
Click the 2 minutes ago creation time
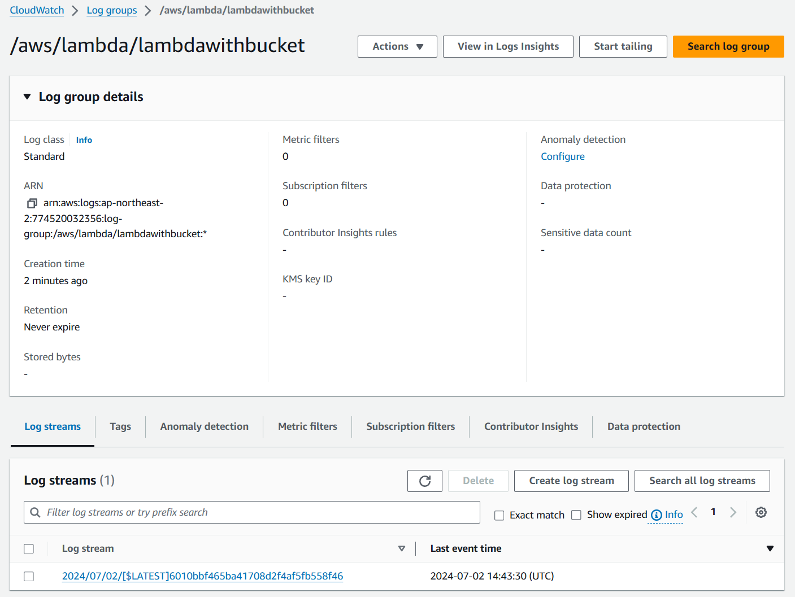click(x=55, y=281)
